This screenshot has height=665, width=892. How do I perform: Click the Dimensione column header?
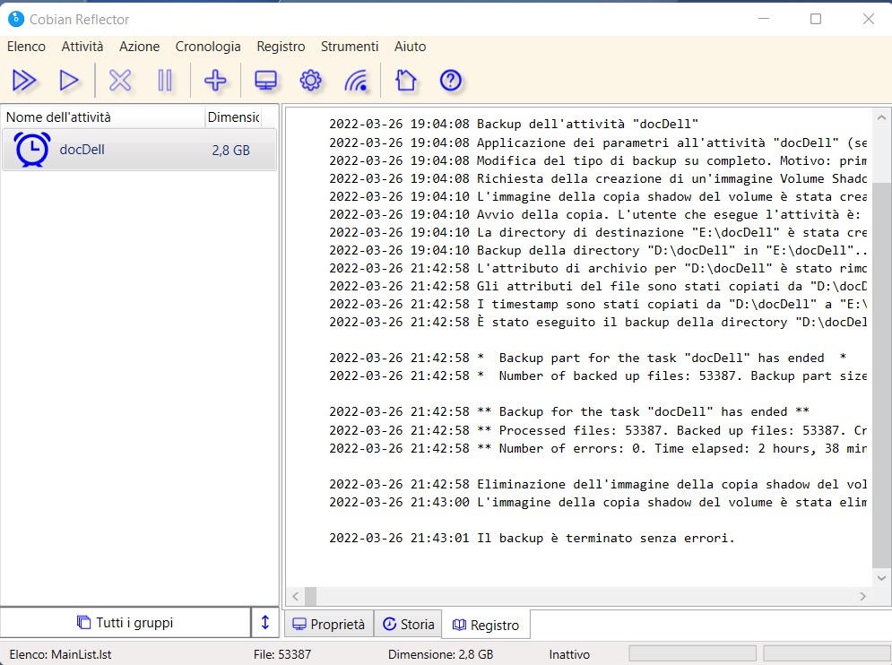pyautogui.click(x=233, y=117)
